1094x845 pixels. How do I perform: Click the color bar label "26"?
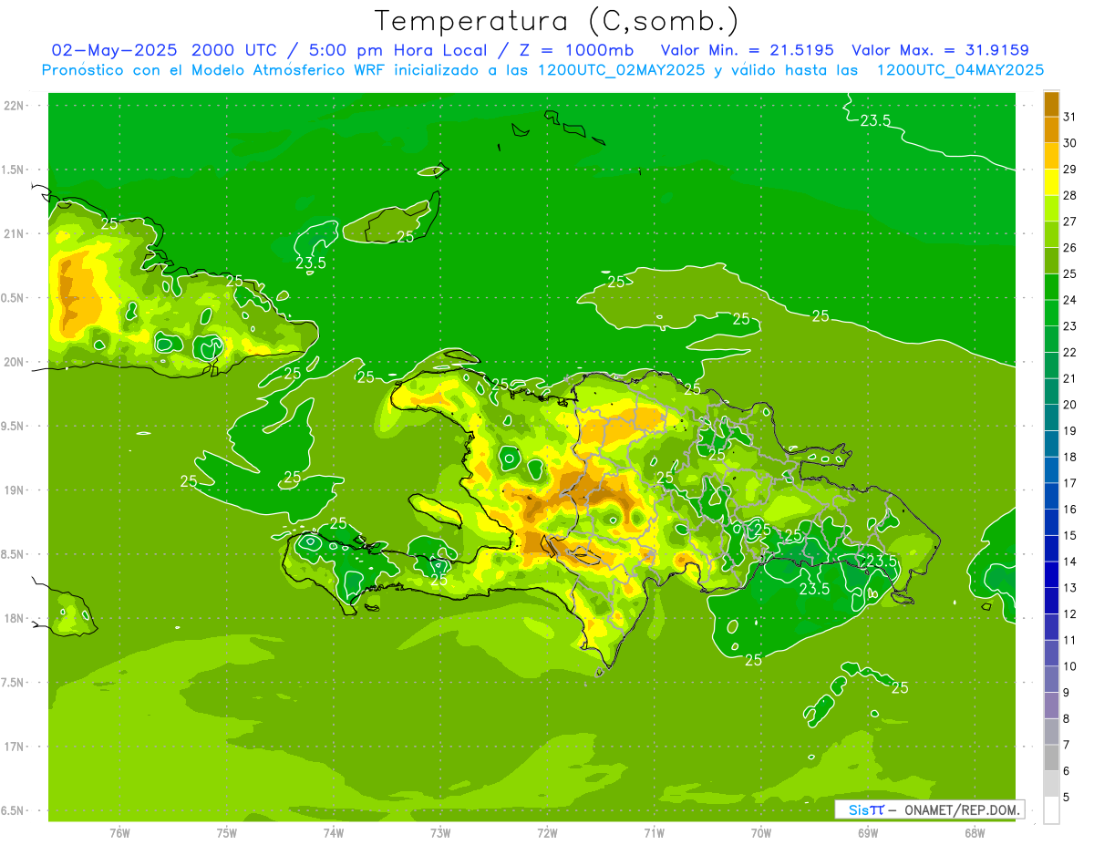1069,247
